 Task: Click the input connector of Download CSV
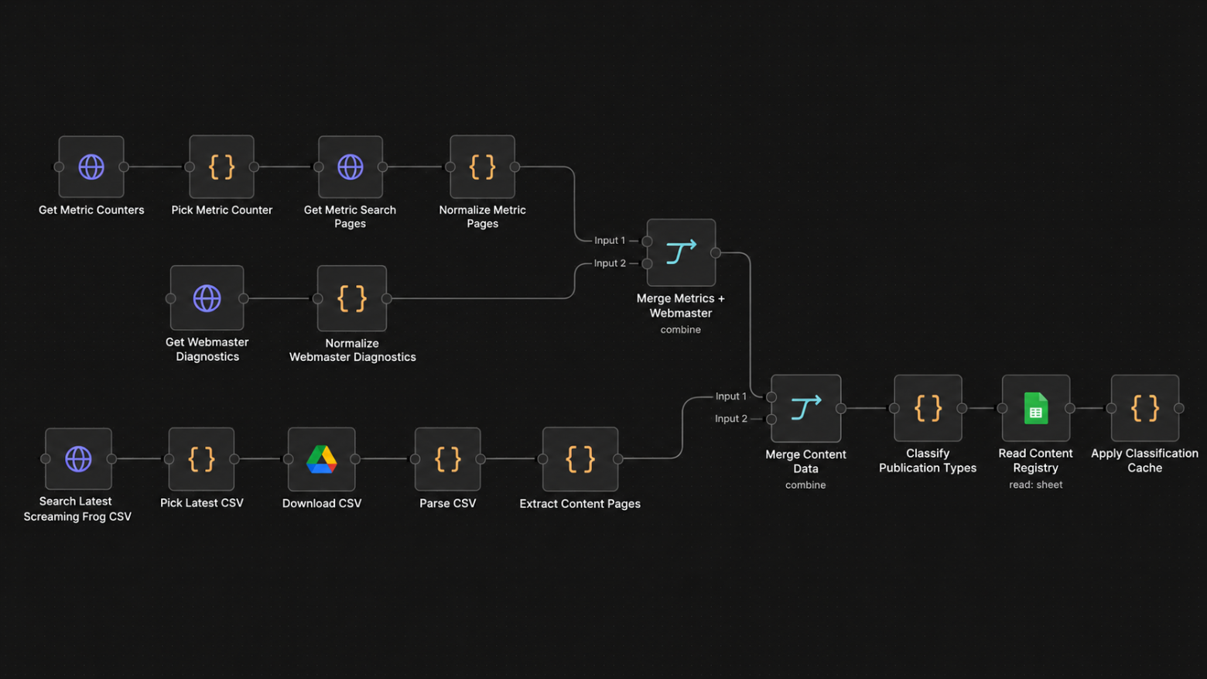coord(288,459)
